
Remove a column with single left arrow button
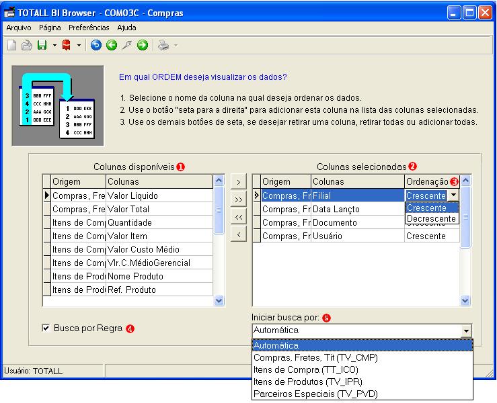tap(239, 234)
